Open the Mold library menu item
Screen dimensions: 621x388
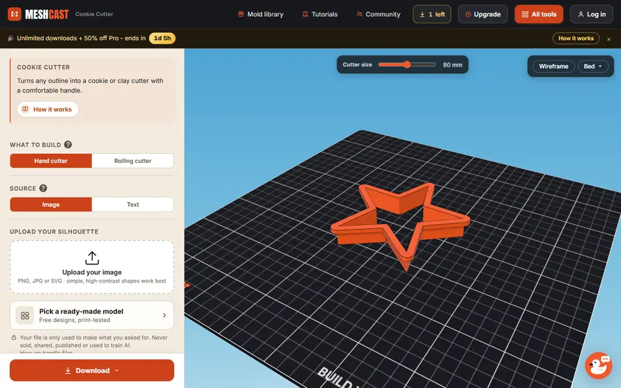261,14
